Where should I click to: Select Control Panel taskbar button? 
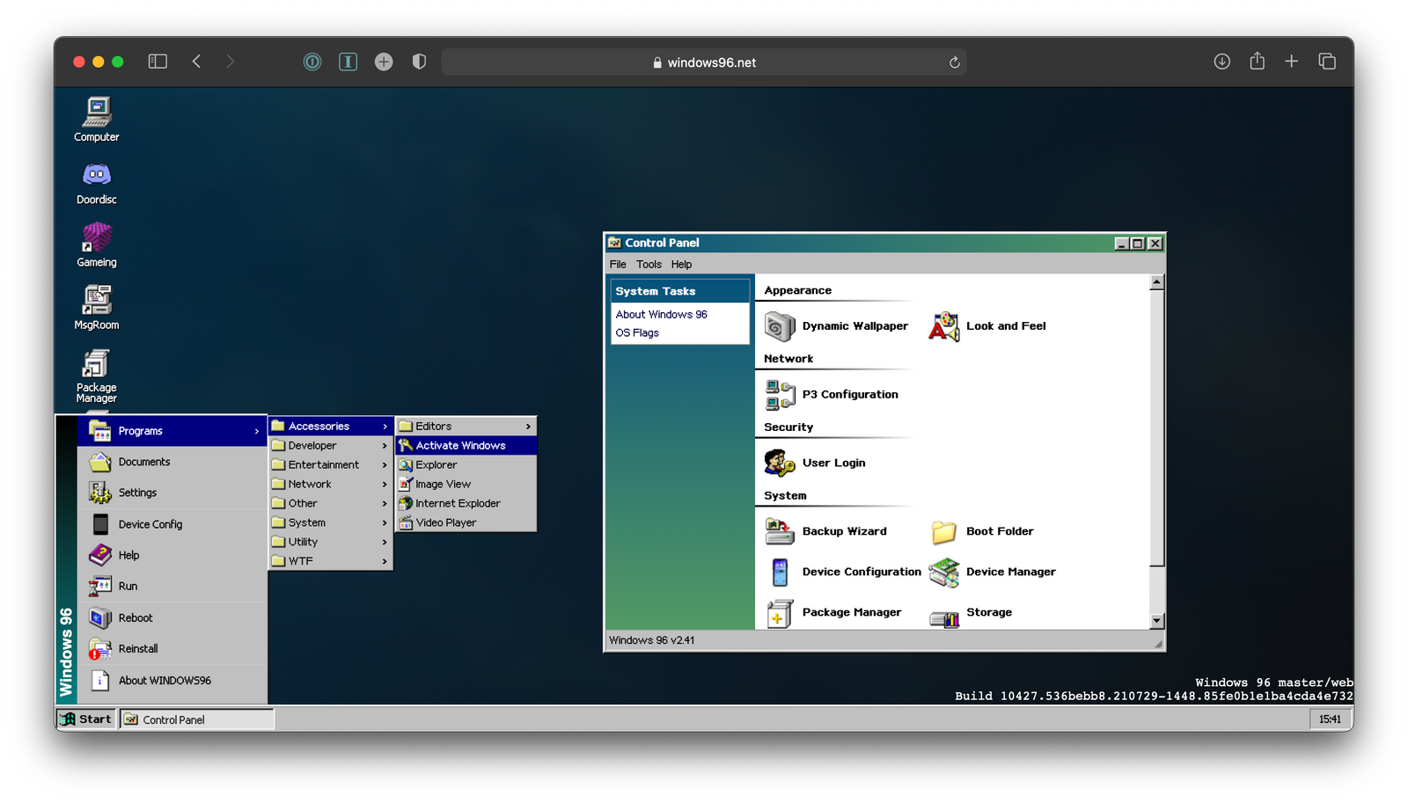(196, 719)
